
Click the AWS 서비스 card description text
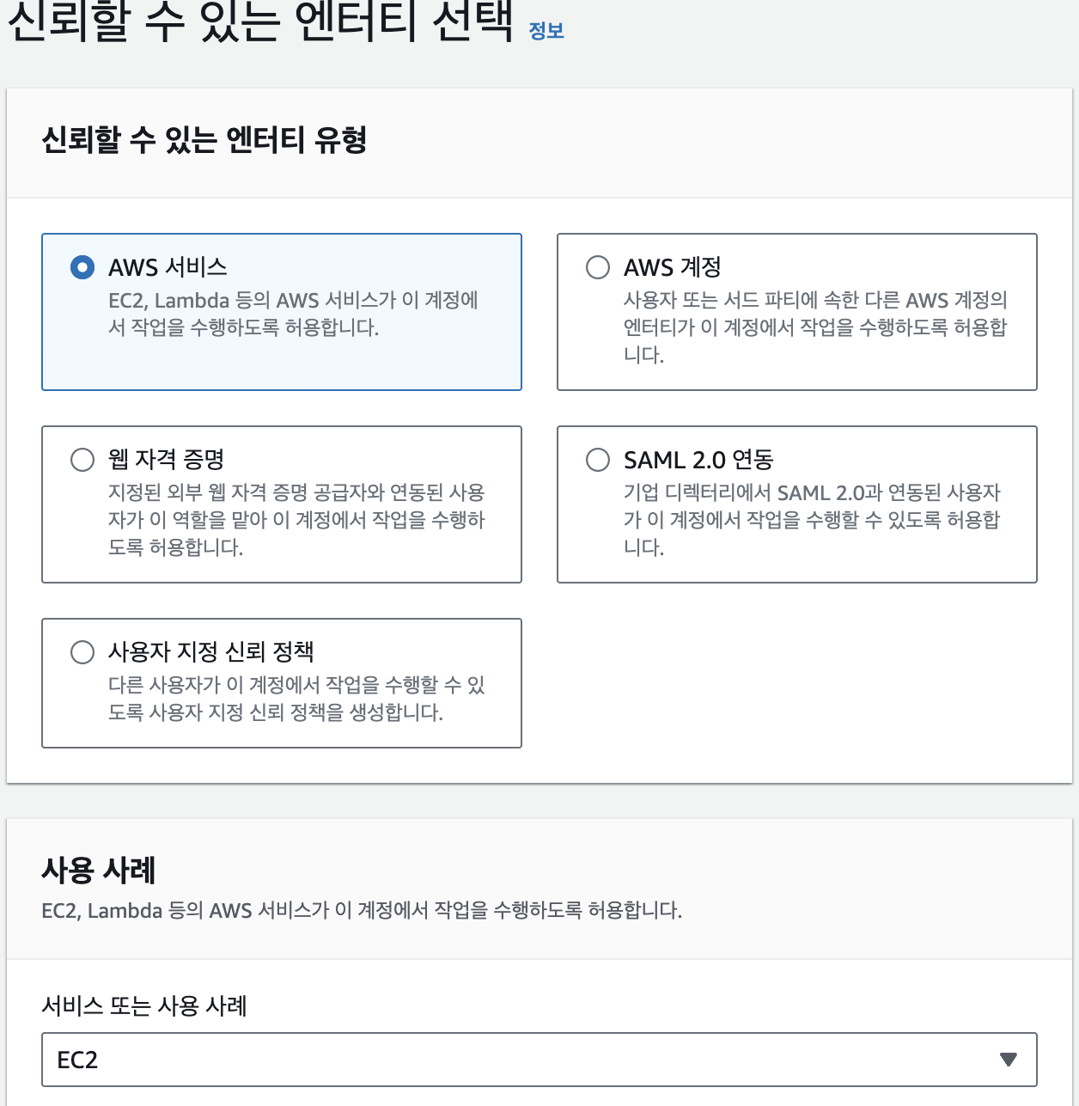[293, 314]
